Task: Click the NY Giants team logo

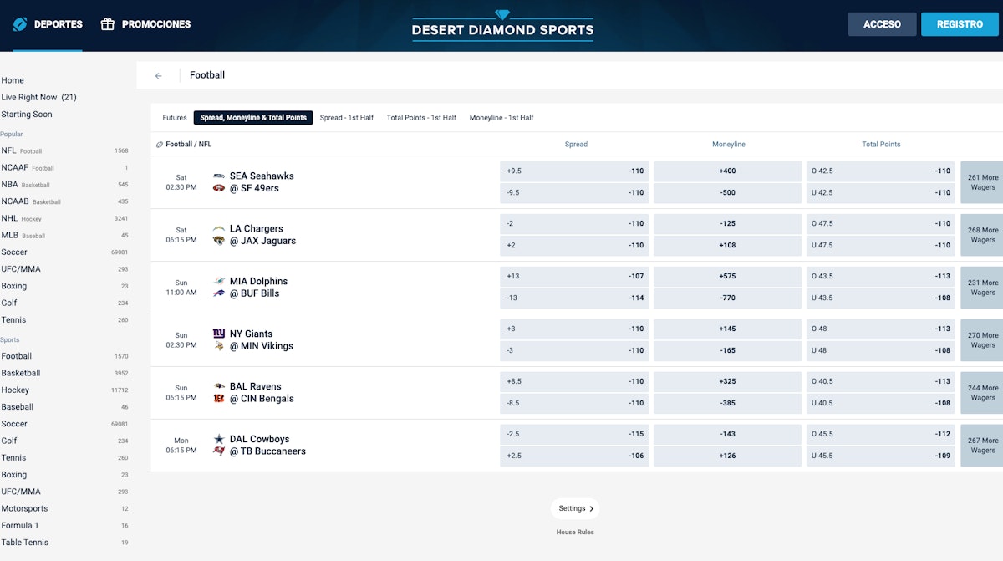Action: [x=219, y=334]
